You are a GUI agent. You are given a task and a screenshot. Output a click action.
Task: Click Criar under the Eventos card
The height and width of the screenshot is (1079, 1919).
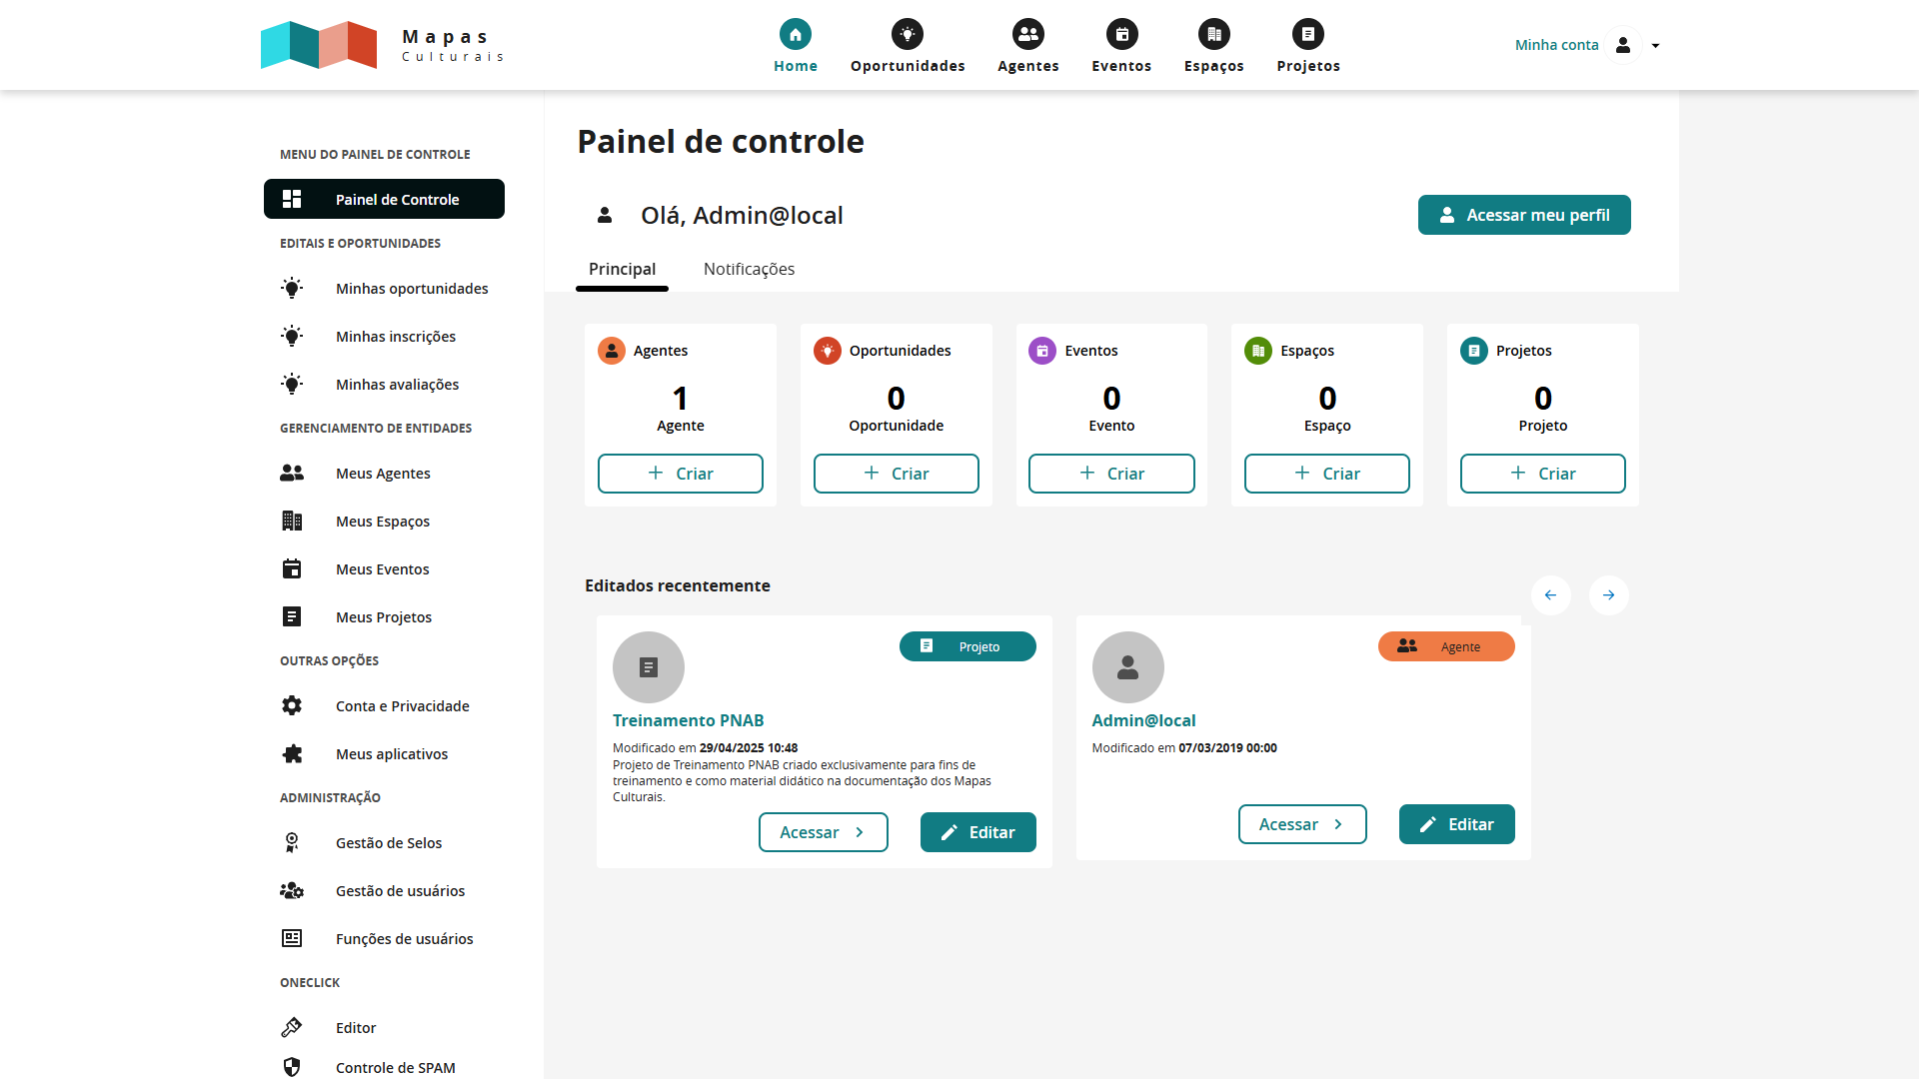point(1110,474)
